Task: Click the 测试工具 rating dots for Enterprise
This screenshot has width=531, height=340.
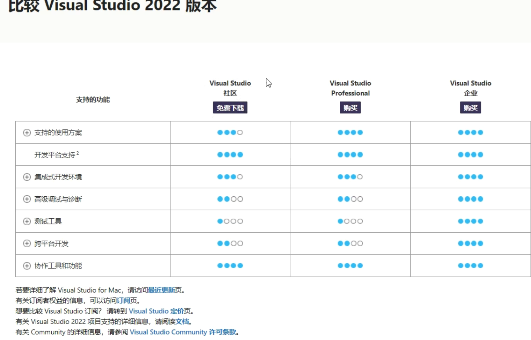Action: 470,221
